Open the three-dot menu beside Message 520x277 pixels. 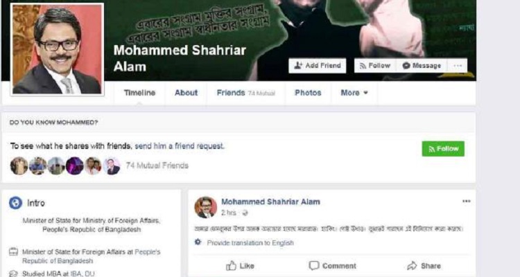tap(458, 66)
